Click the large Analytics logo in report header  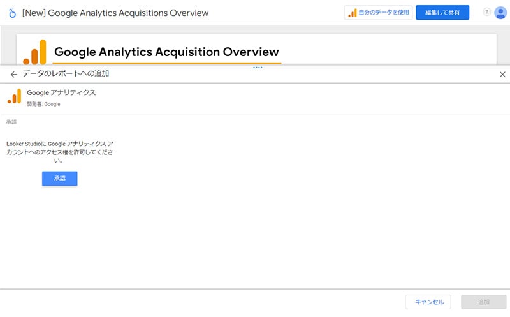coord(34,52)
